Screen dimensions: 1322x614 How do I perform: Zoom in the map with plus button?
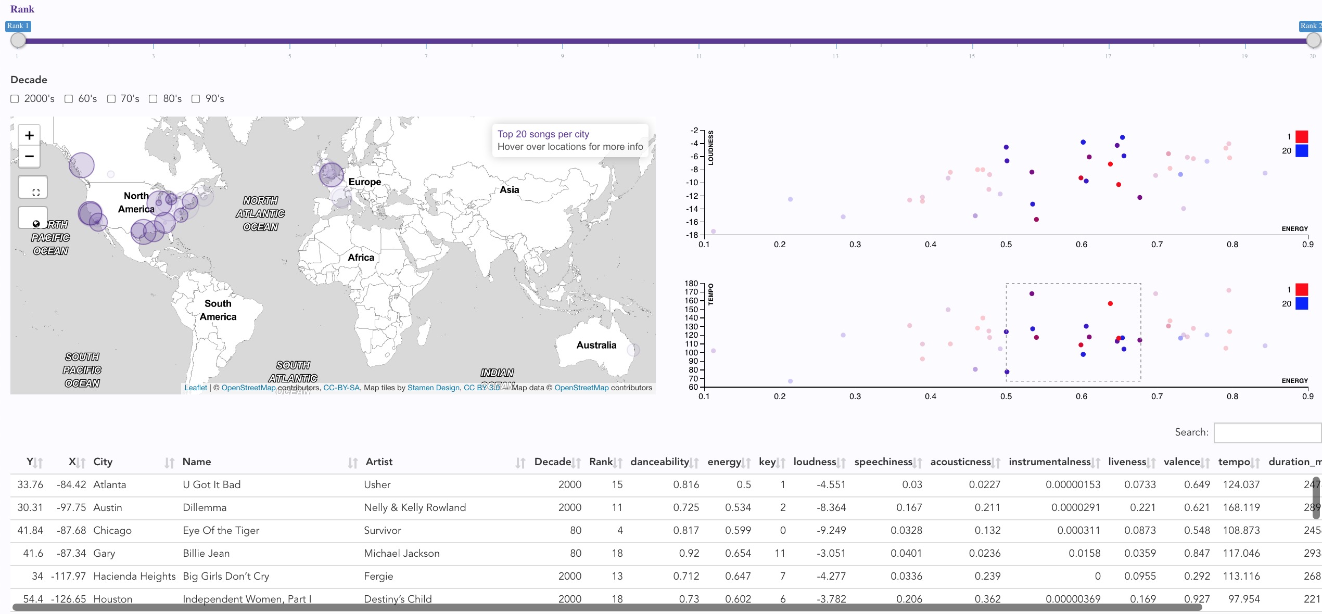29,136
